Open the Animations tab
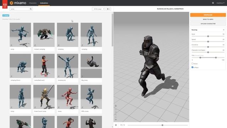 (x=44, y=3)
